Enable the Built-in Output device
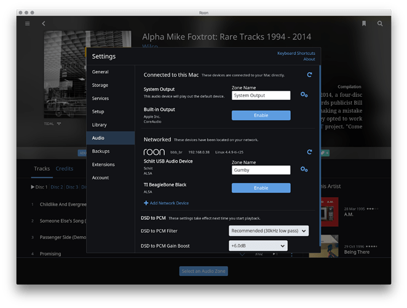Image resolution: width=407 pixels, height=308 pixels. point(261,115)
